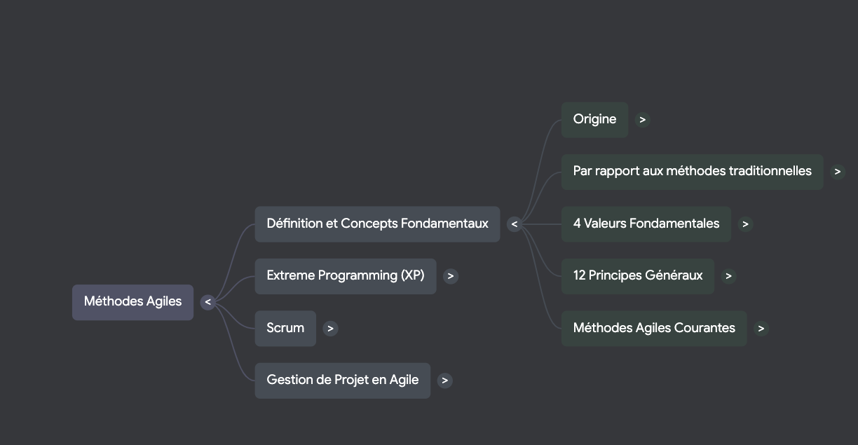
Task: Expand the Scrum node arrow
Action: pyautogui.click(x=331, y=328)
